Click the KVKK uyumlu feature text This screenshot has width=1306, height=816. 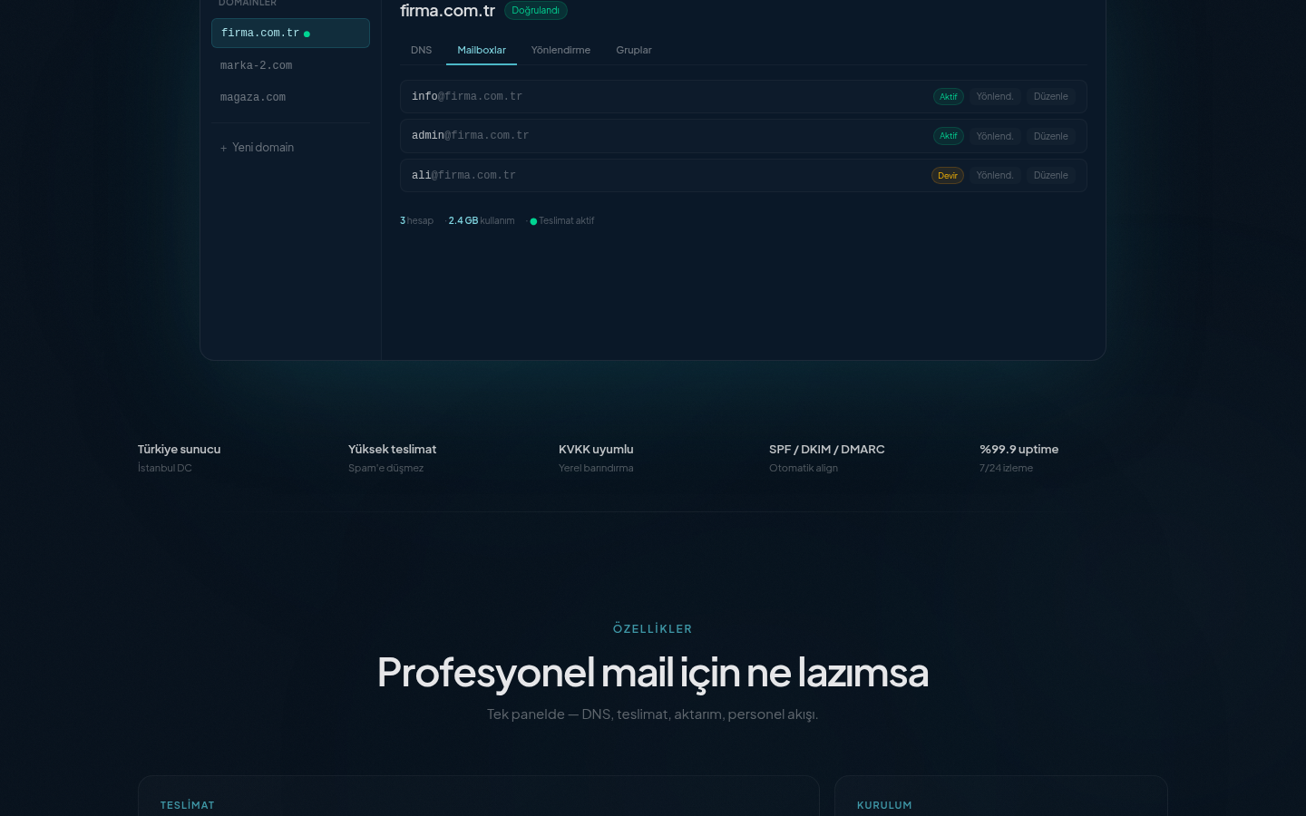[x=596, y=449]
